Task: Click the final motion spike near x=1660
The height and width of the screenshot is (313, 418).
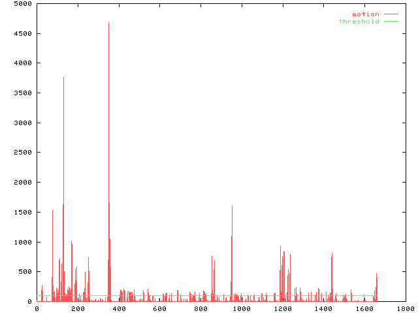Action: [377, 274]
